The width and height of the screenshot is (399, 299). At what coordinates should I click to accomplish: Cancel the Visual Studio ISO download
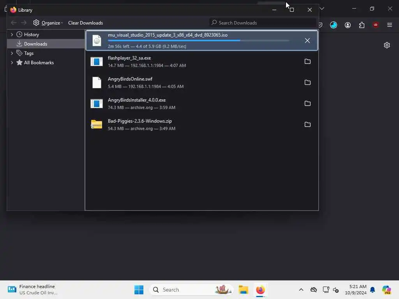[x=307, y=40]
